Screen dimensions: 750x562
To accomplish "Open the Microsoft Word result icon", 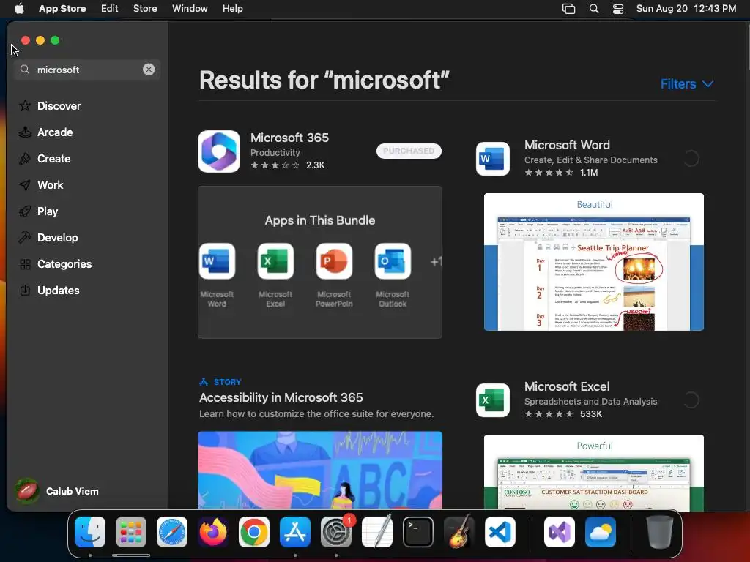I will click(x=493, y=159).
